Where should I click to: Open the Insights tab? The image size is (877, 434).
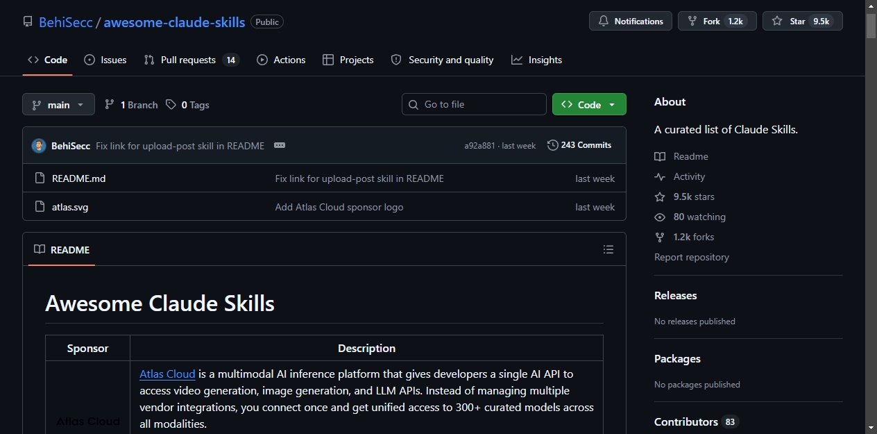[537, 60]
